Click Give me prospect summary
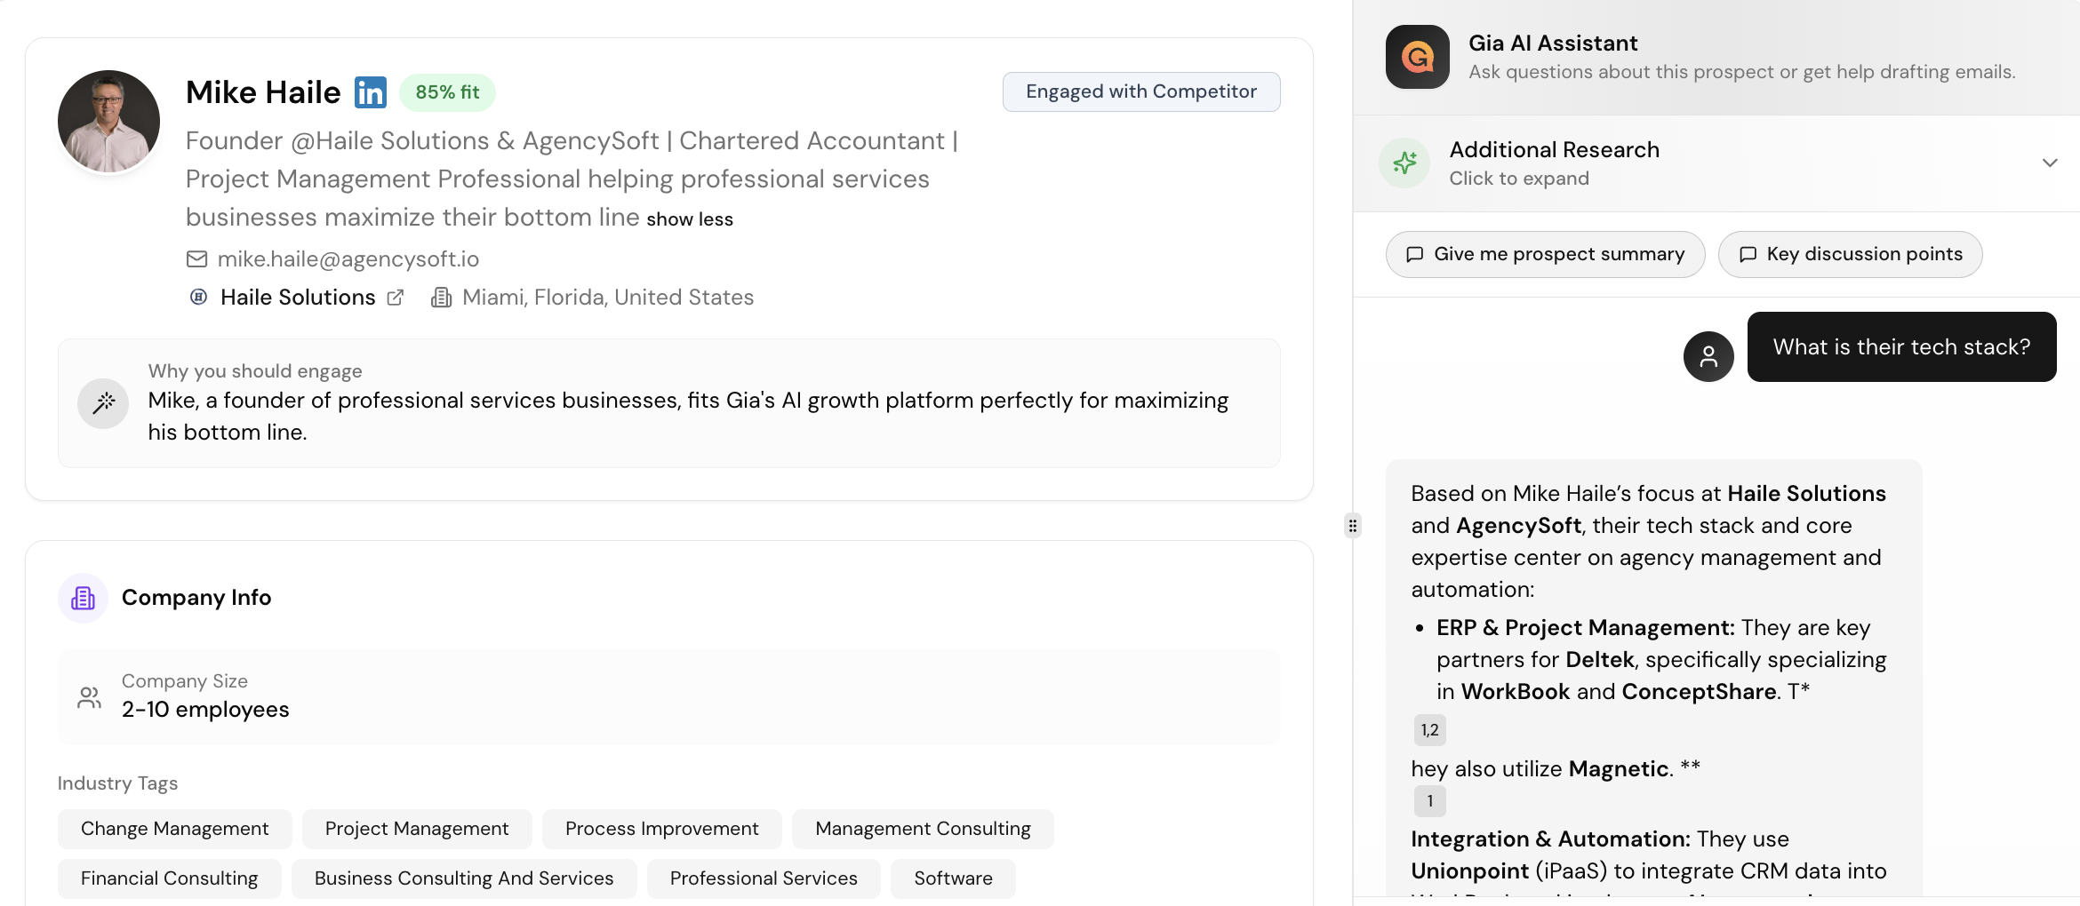 pos(1544,254)
